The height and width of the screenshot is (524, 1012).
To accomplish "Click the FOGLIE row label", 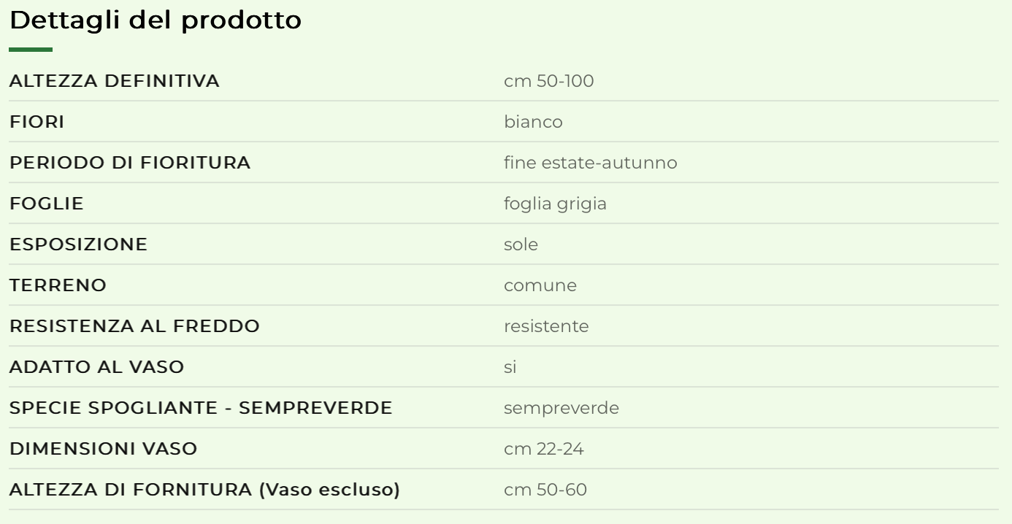I will (x=46, y=204).
